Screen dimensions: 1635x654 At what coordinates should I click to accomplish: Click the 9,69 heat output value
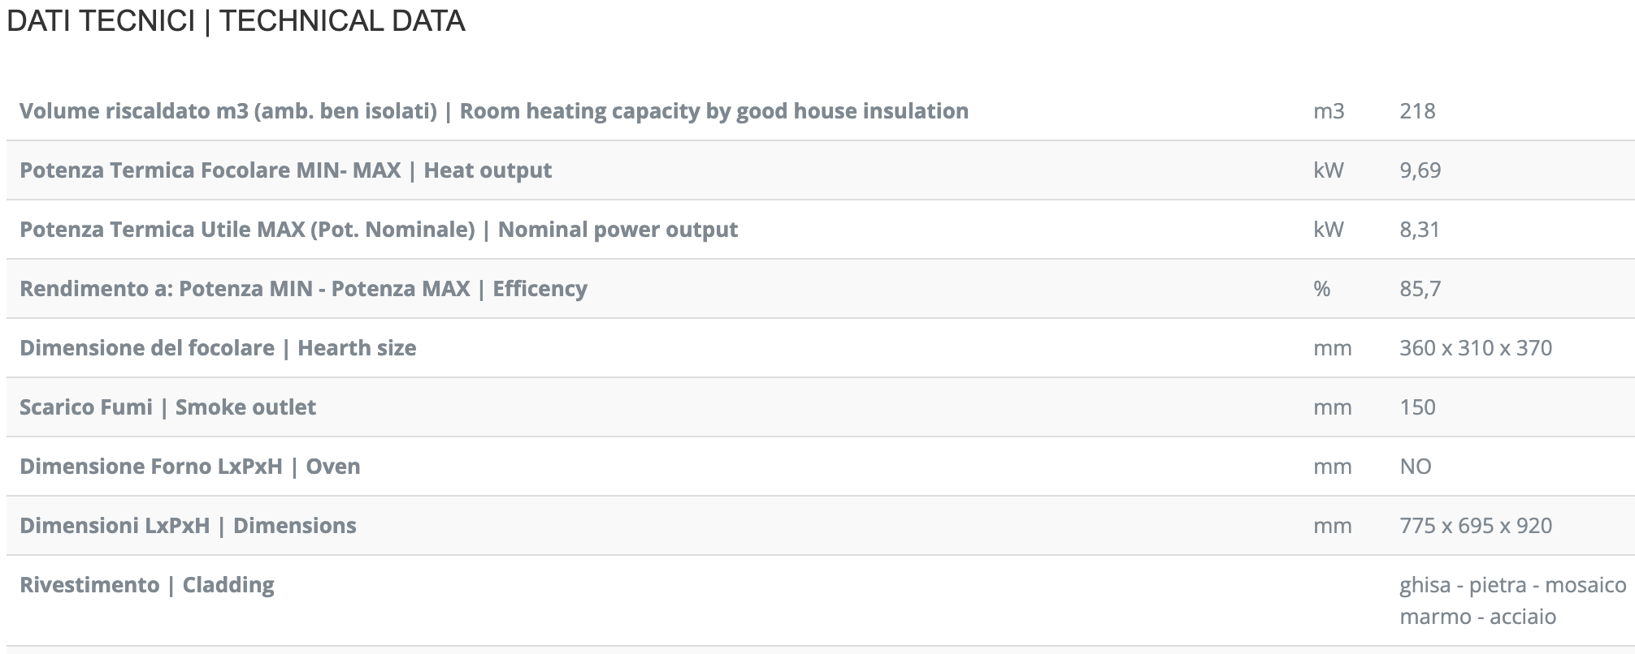tap(1420, 170)
